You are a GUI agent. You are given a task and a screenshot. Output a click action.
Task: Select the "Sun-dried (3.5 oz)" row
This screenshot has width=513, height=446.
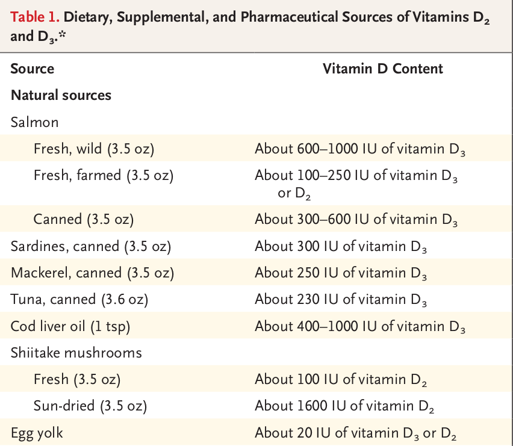click(90, 406)
